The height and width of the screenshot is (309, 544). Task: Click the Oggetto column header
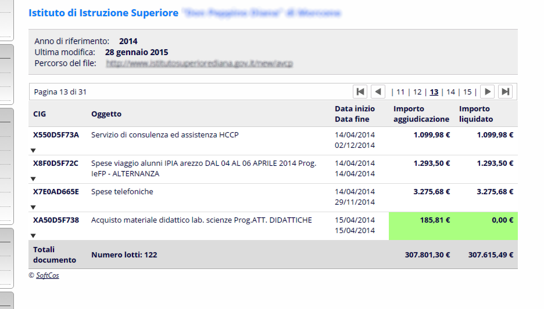[x=106, y=114]
